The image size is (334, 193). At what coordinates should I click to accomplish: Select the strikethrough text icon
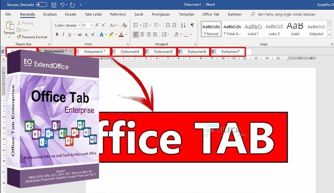[80, 34]
